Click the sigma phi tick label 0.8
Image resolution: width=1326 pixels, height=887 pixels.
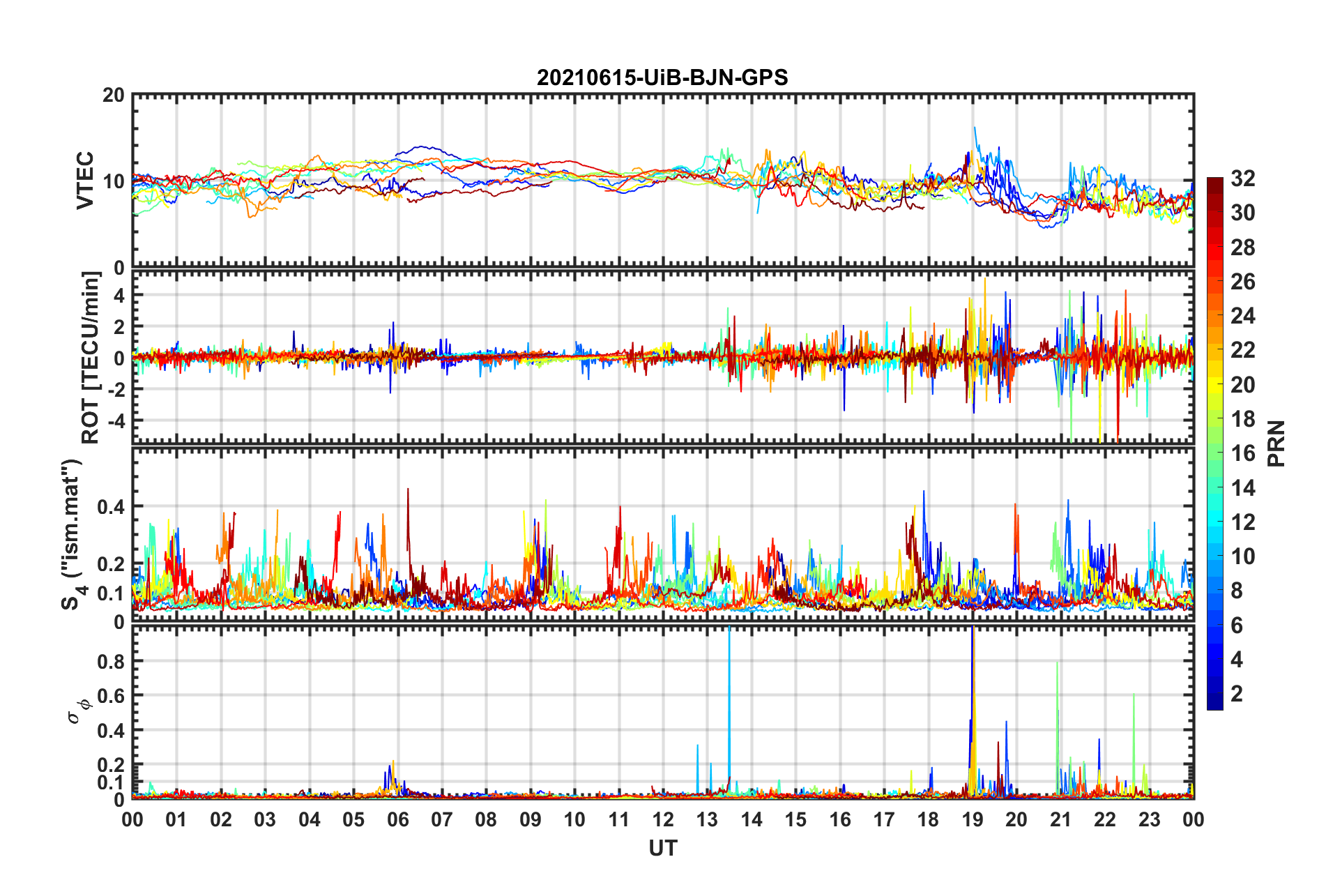click(x=111, y=661)
